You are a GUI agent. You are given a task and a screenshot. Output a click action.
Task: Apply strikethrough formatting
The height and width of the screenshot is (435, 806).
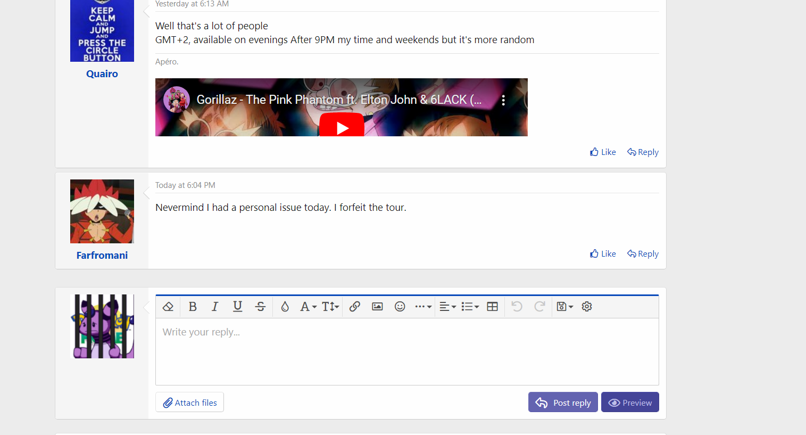[260, 307]
